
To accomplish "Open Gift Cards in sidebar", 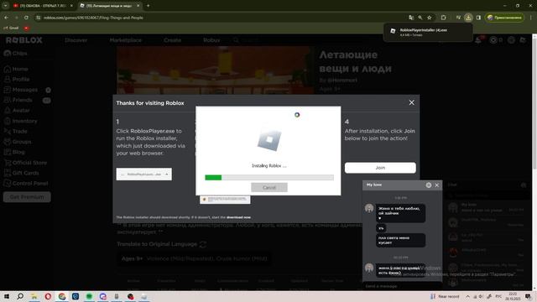I will [x=21, y=173].
